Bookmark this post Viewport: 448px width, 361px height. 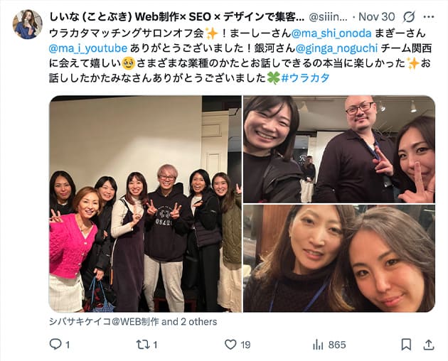(x=406, y=345)
